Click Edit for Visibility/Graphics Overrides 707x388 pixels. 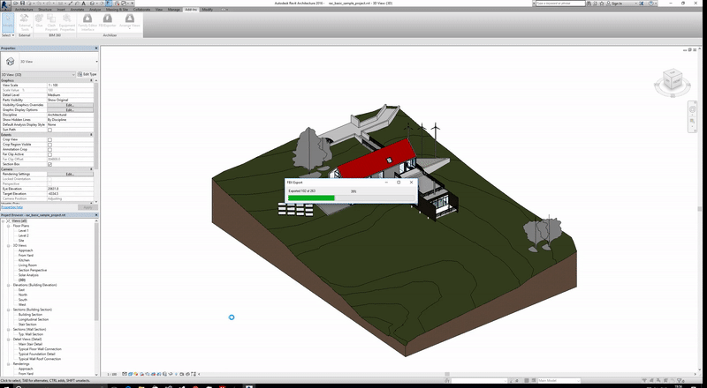[70, 105]
